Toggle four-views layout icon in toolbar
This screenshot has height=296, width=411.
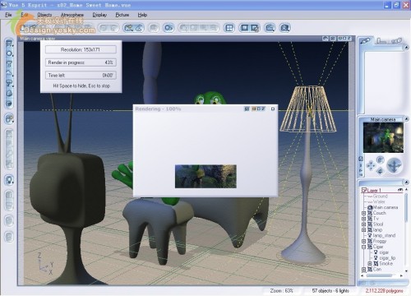pyautogui.click(x=229, y=28)
